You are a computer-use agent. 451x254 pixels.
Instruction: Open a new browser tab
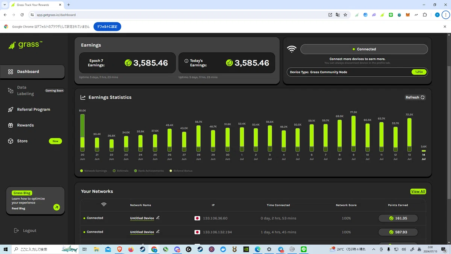click(x=68, y=5)
